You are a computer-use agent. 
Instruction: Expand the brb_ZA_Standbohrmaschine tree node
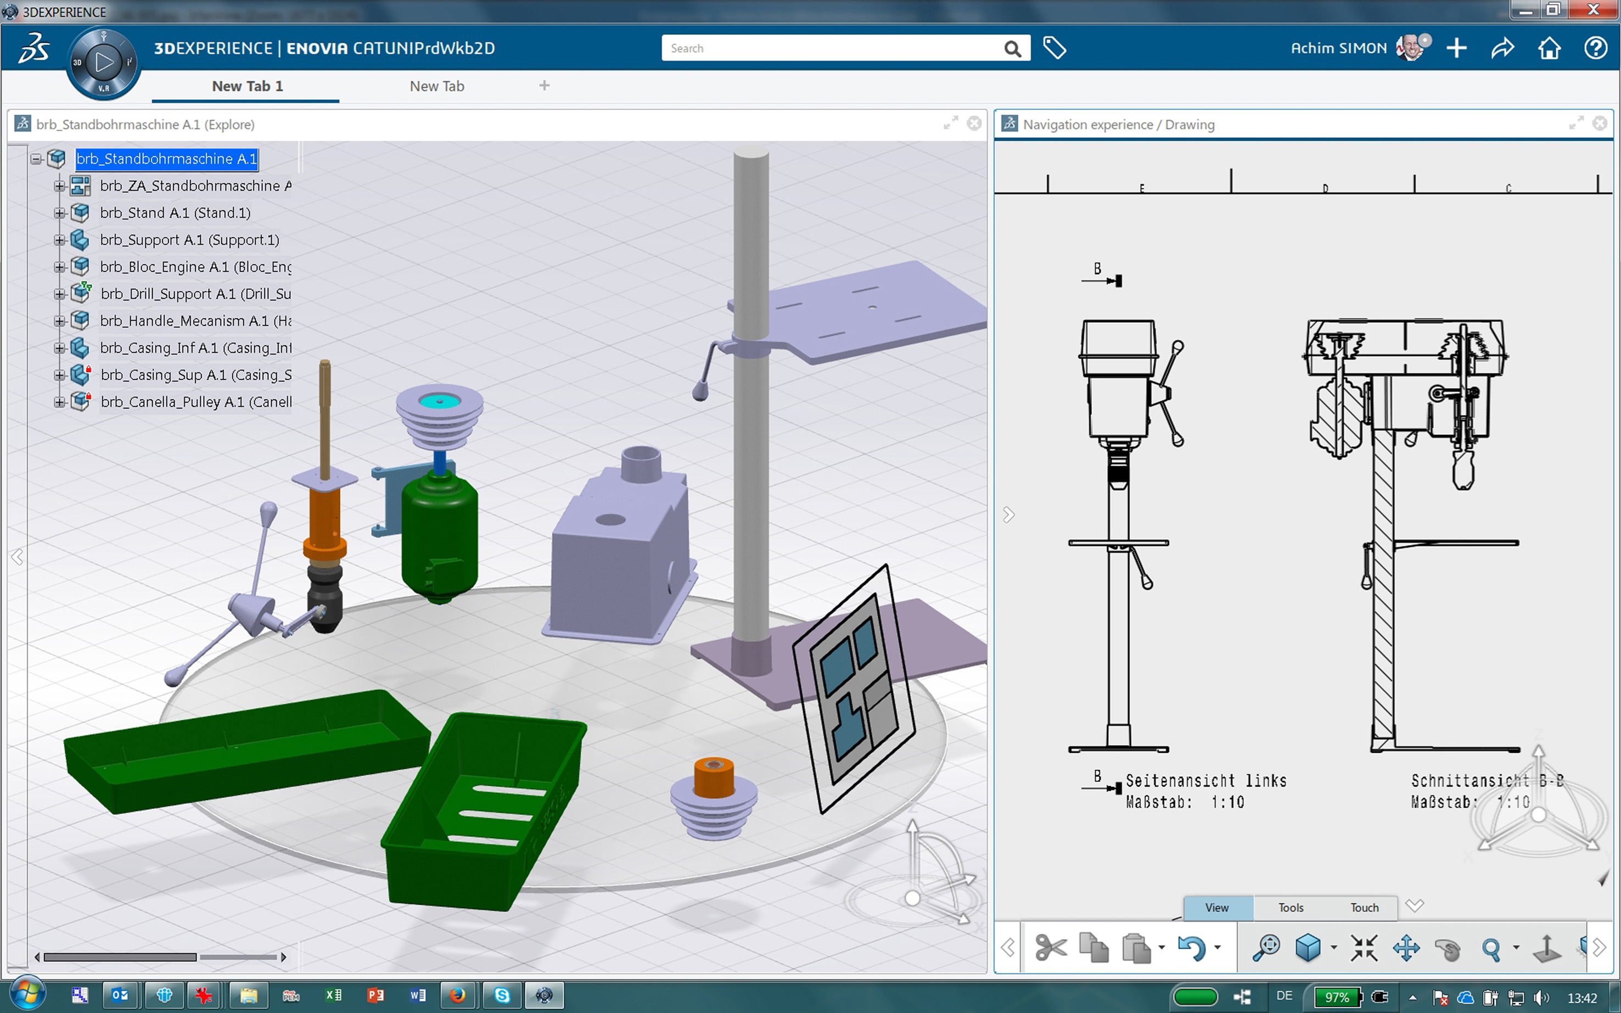pos(60,186)
